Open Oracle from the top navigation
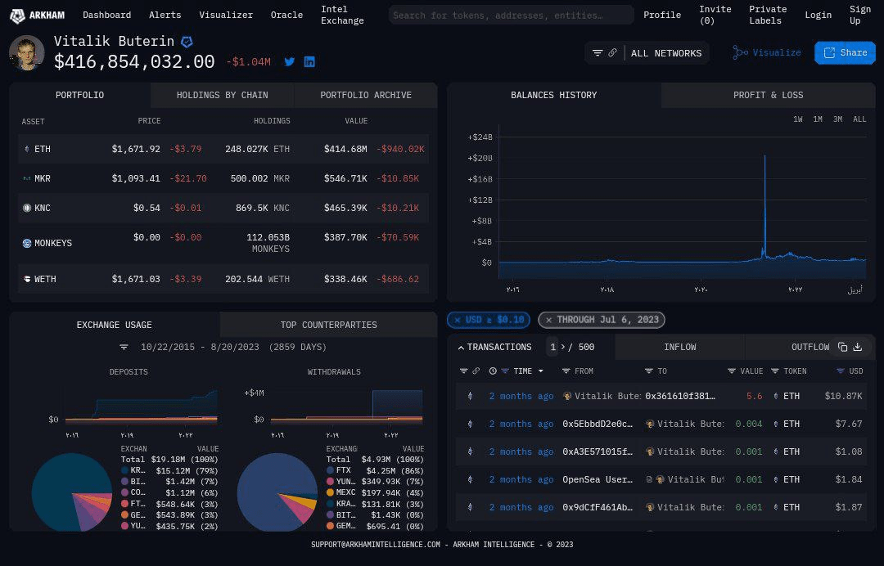 point(286,16)
